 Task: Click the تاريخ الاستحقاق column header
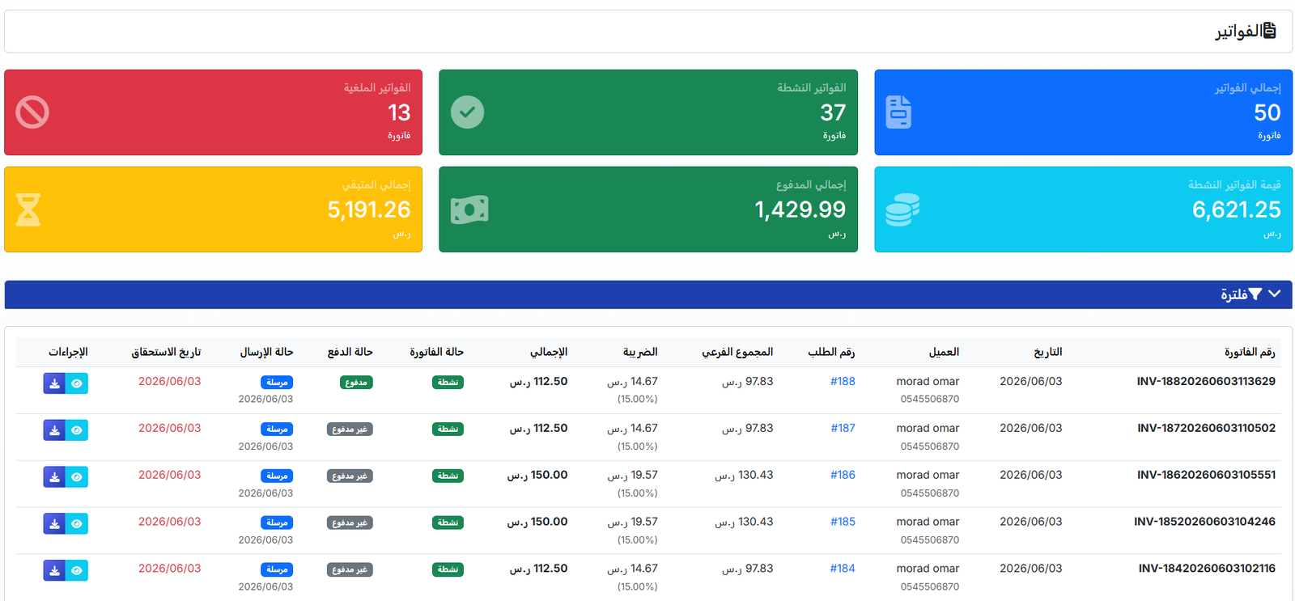[166, 352]
